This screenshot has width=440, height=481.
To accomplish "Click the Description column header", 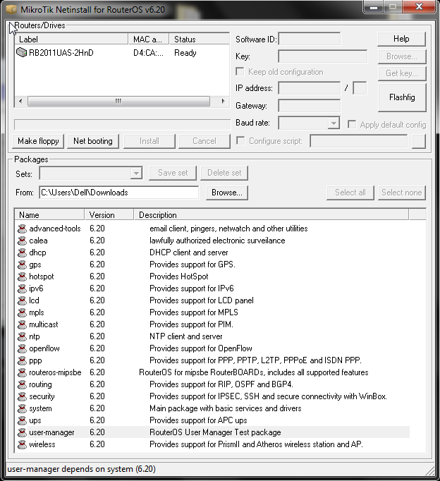I will coord(271,214).
